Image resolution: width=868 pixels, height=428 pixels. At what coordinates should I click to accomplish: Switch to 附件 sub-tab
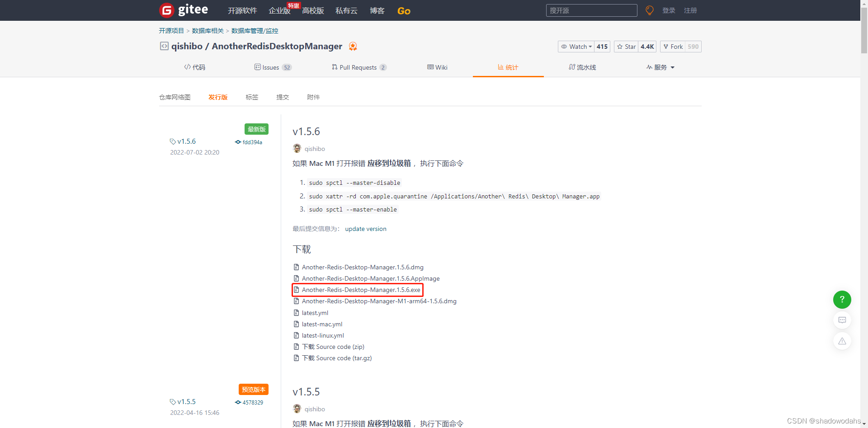click(313, 97)
